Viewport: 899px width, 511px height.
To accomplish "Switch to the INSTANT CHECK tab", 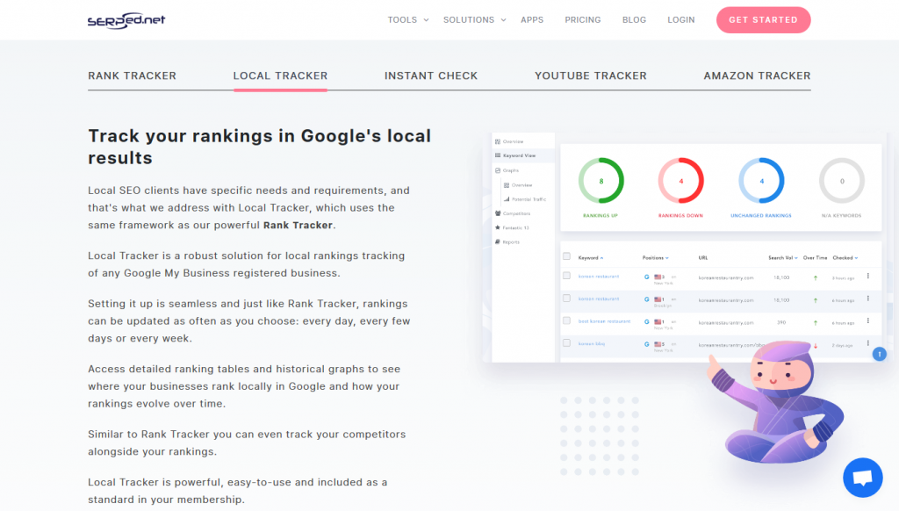I will click(431, 76).
